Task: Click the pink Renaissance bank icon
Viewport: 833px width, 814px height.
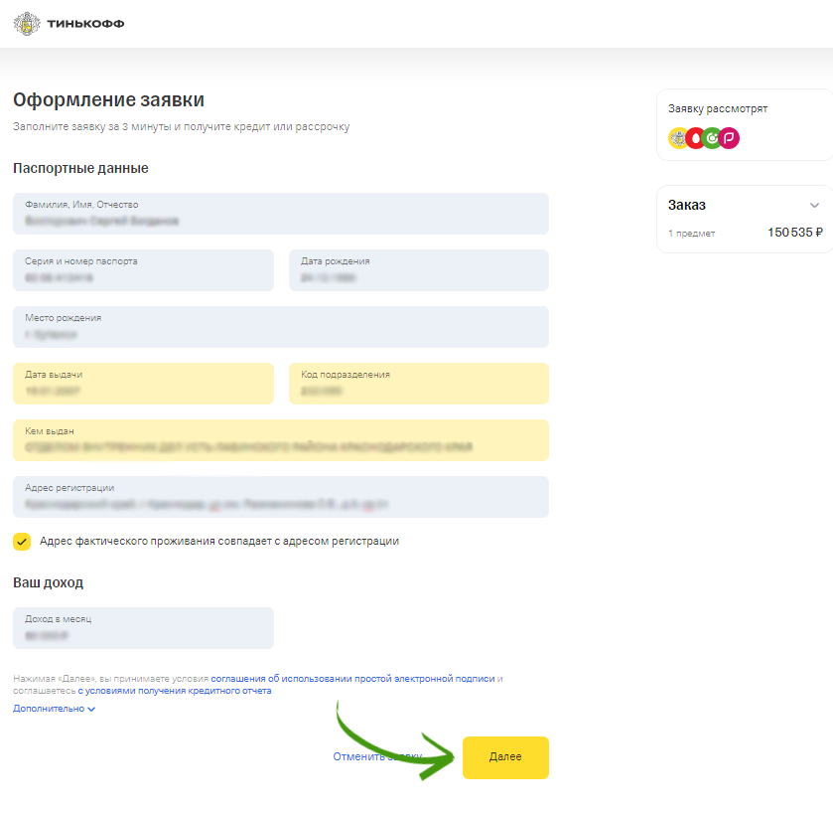Action: pyautogui.click(x=729, y=139)
